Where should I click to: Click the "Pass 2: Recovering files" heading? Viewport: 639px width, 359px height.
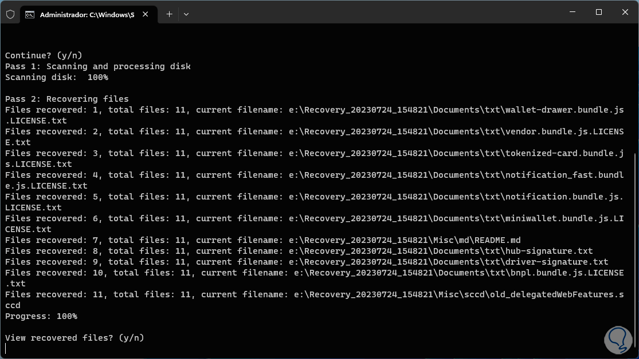coord(67,99)
